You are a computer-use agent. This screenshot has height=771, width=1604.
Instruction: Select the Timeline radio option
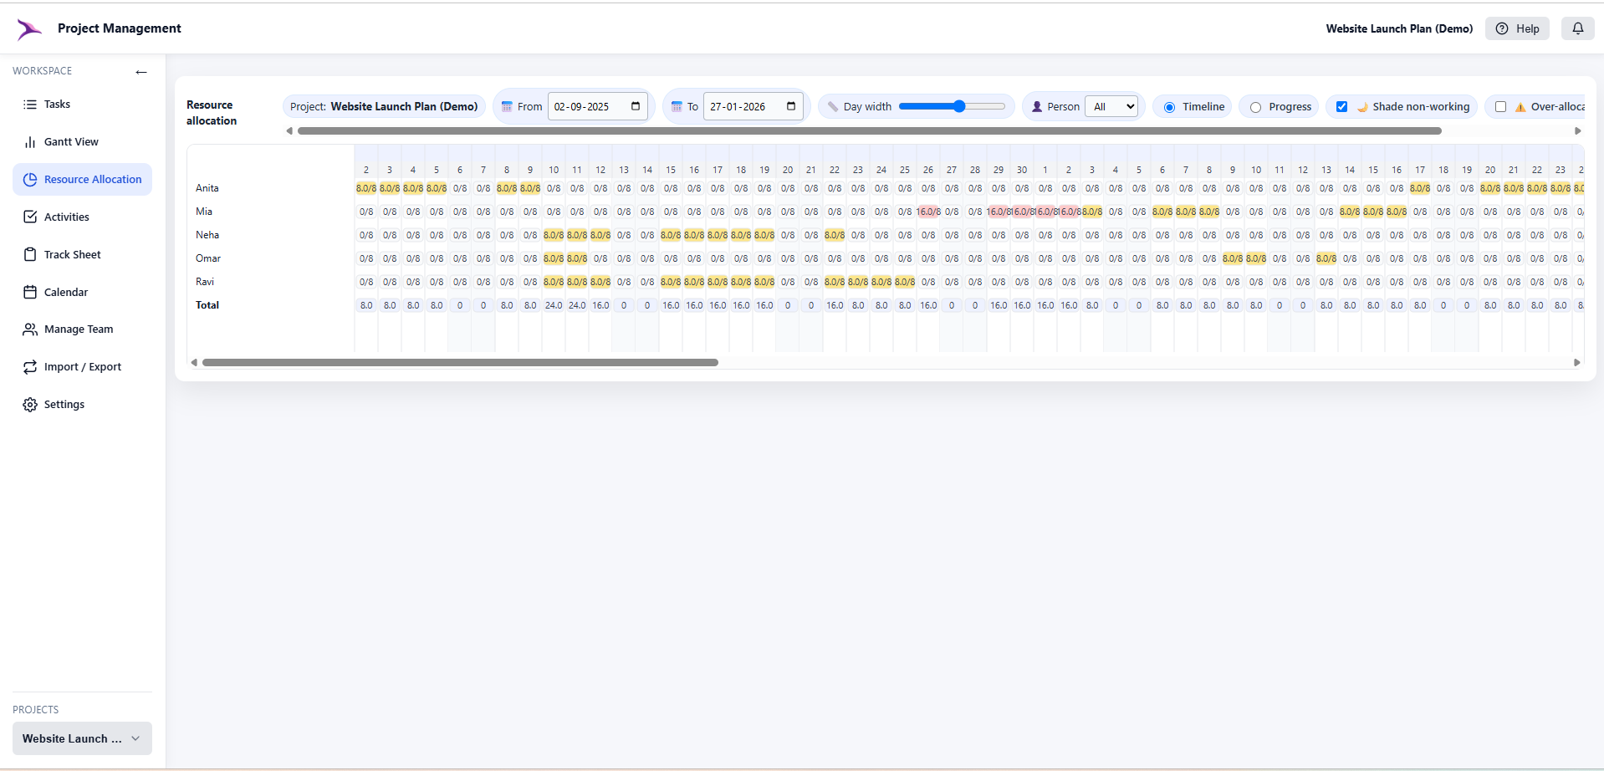tap(1168, 107)
